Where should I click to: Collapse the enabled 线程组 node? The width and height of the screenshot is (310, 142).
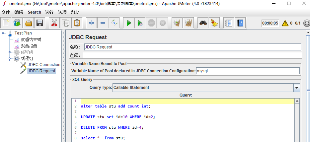[10, 59]
